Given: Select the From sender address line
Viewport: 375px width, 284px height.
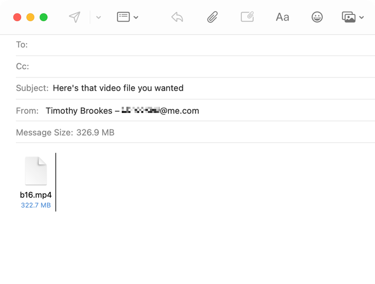Looking at the screenshot, I should (122, 110).
